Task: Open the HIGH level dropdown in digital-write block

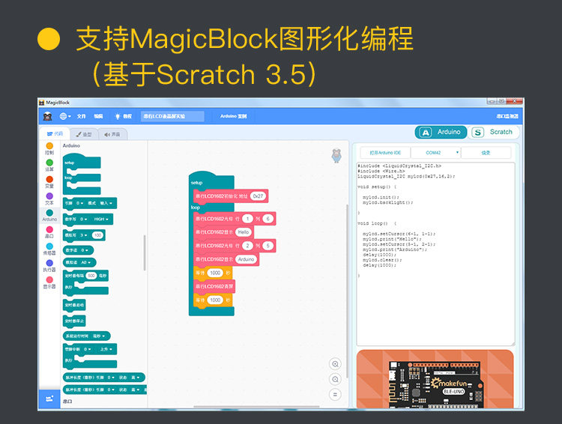Action: [100, 219]
